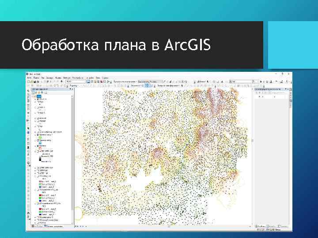Screen dimensions: 318x238
Task: Open the Вид menu
Action: 43,78
